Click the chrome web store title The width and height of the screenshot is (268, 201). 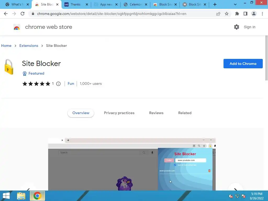(48, 27)
